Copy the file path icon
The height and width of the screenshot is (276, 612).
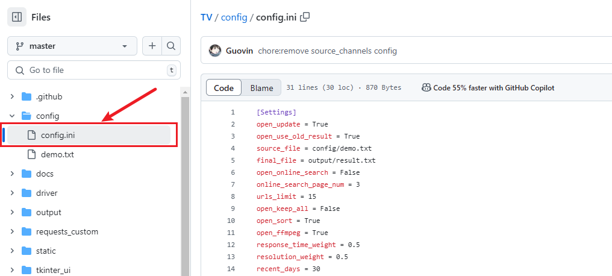[305, 17]
